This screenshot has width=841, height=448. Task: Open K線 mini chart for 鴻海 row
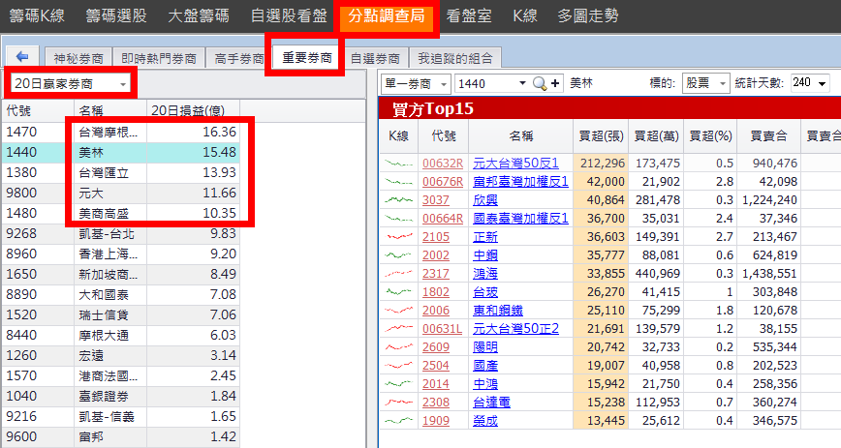tap(399, 273)
